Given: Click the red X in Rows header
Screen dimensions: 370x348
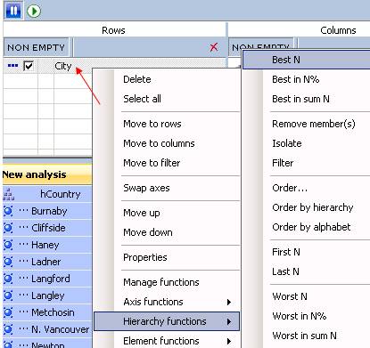Looking at the screenshot, I should point(214,47).
